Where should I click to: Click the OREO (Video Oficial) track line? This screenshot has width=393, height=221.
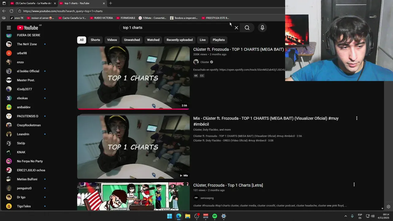pyautogui.click(x=233, y=141)
